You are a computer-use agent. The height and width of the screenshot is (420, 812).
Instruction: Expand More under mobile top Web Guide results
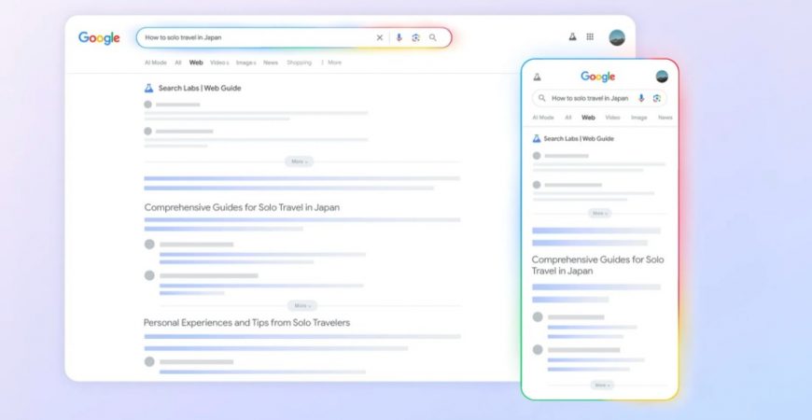[x=600, y=214]
